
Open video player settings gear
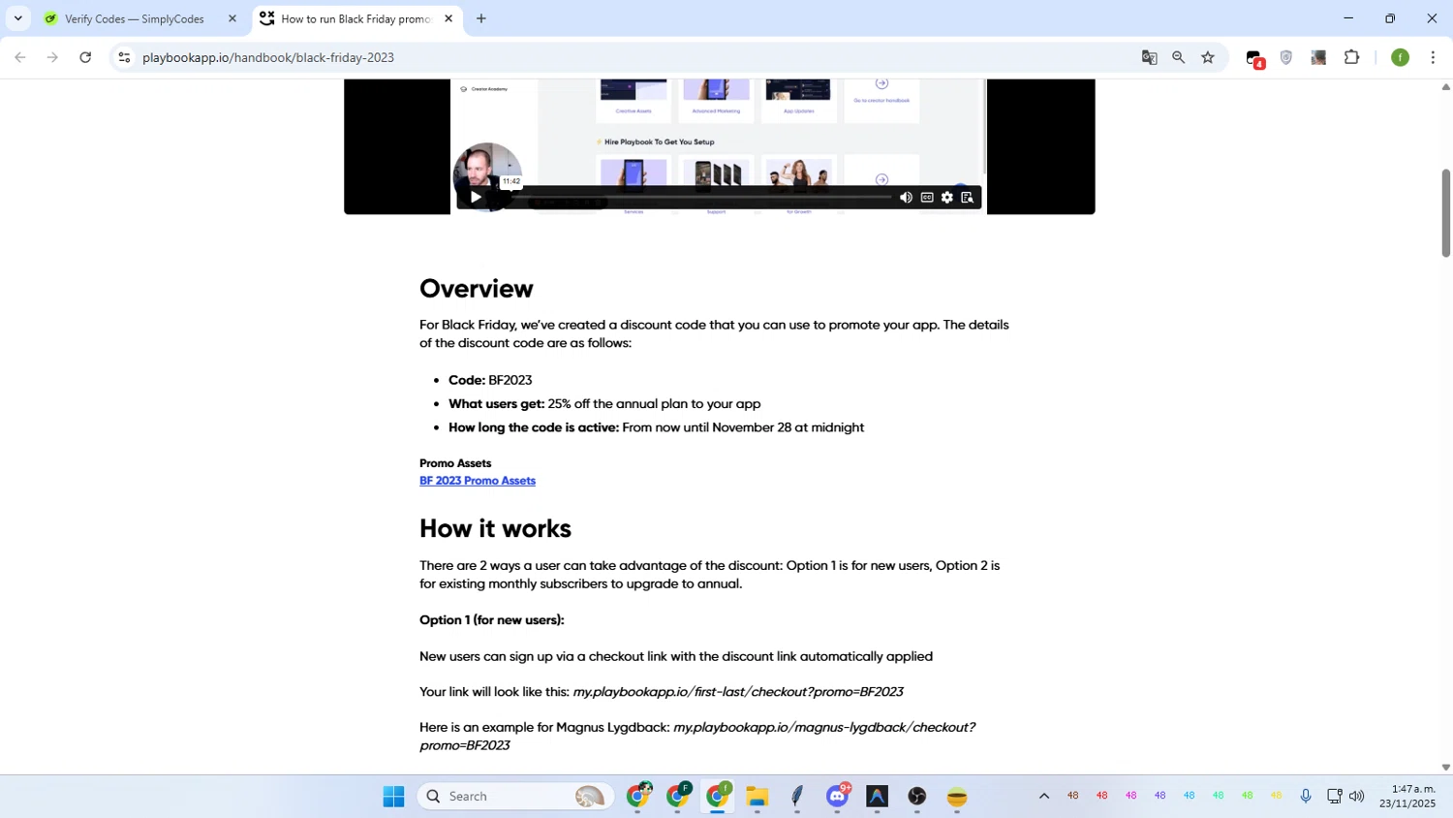[946, 197]
